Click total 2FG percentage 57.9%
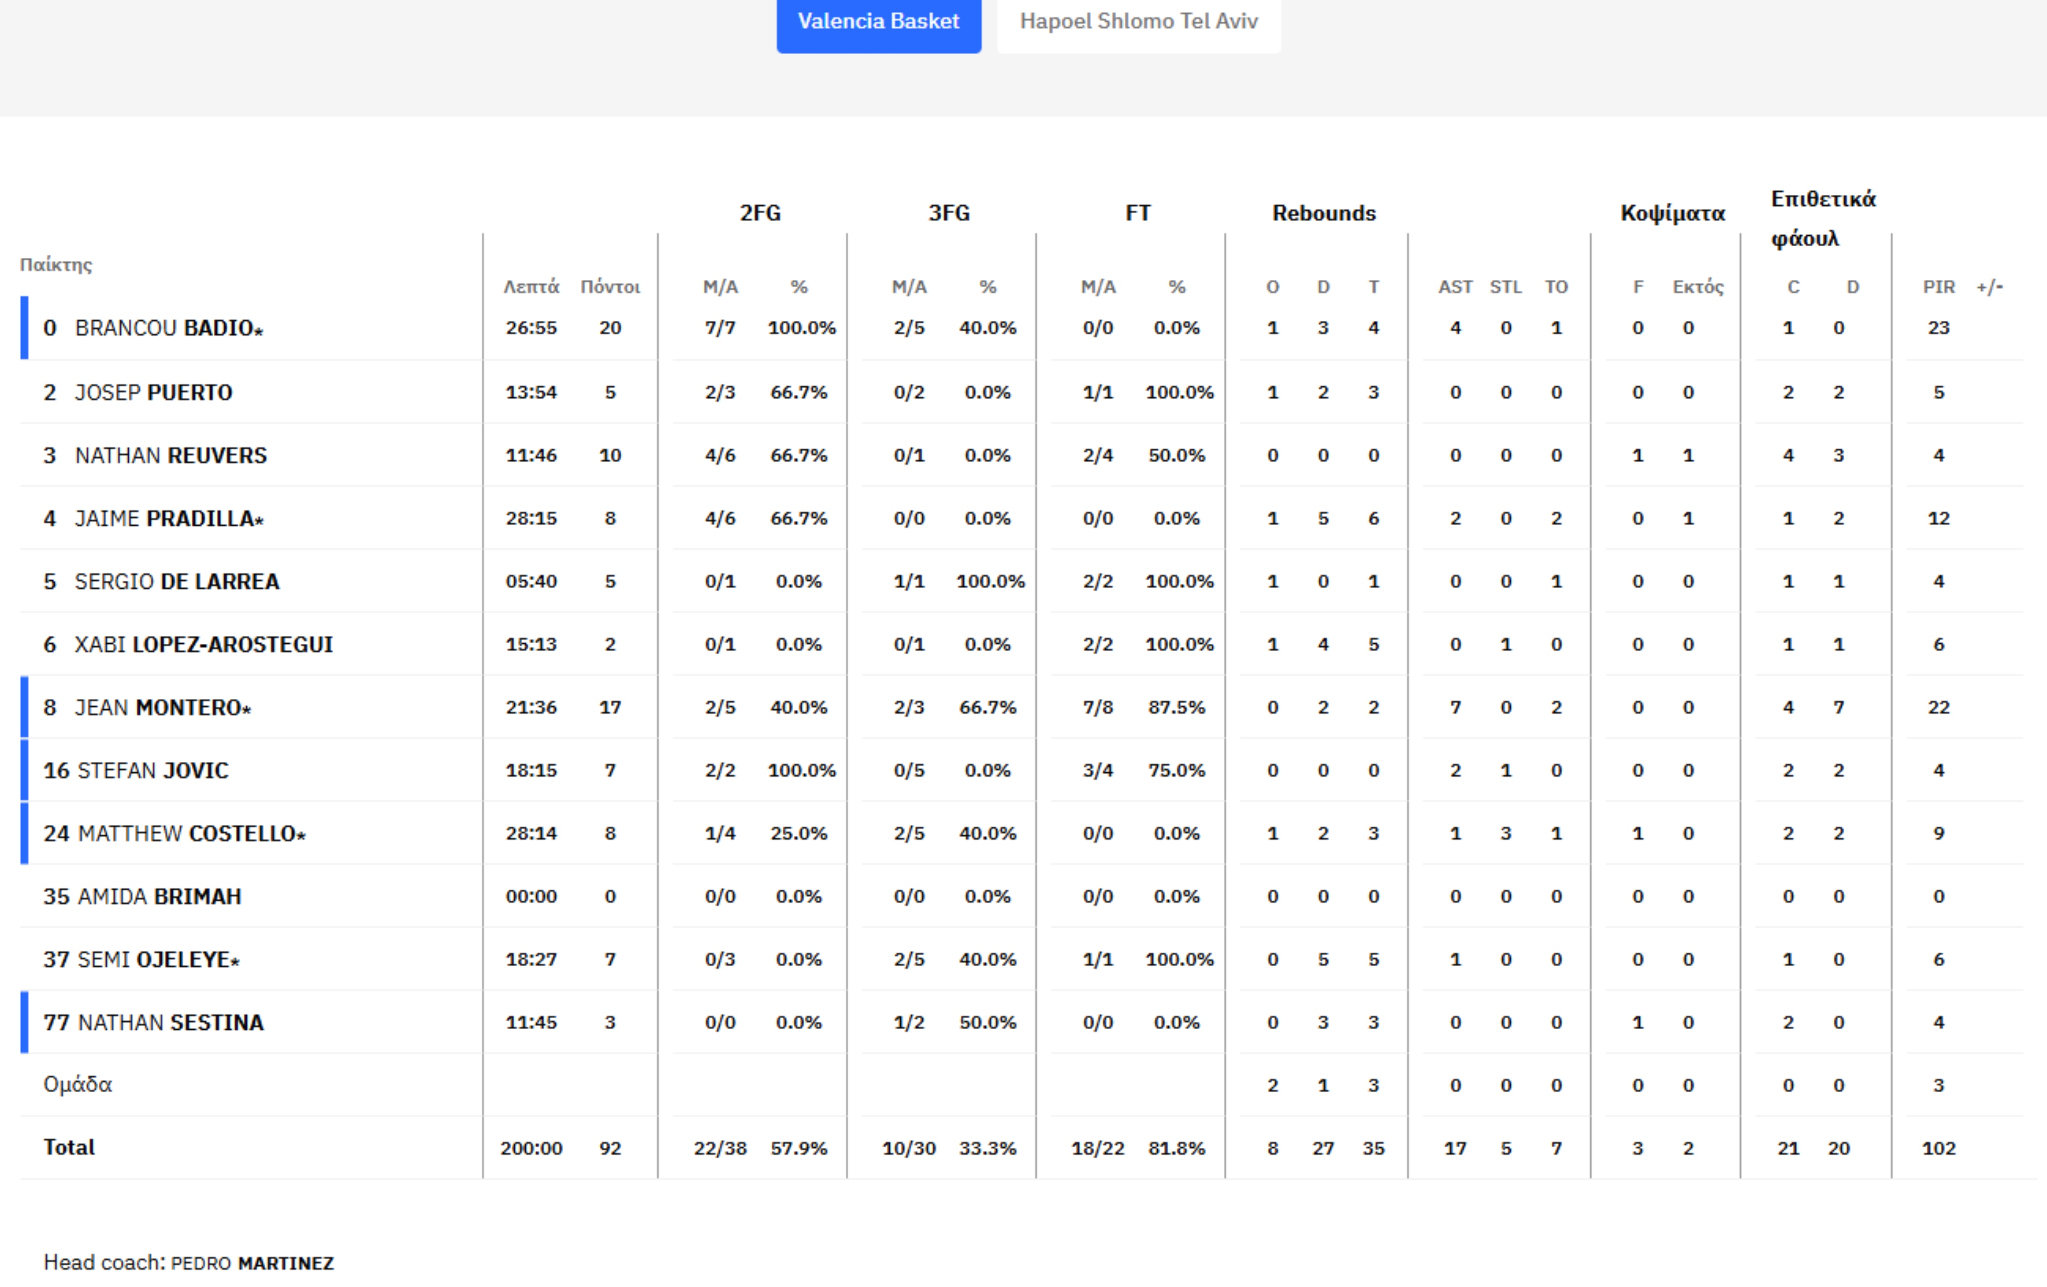Image resolution: width=2047 pixels, height=1287 pixels. (799, 1148)
